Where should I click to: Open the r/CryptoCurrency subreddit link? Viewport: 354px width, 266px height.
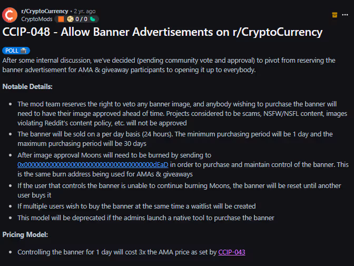(x=45, y=11)
